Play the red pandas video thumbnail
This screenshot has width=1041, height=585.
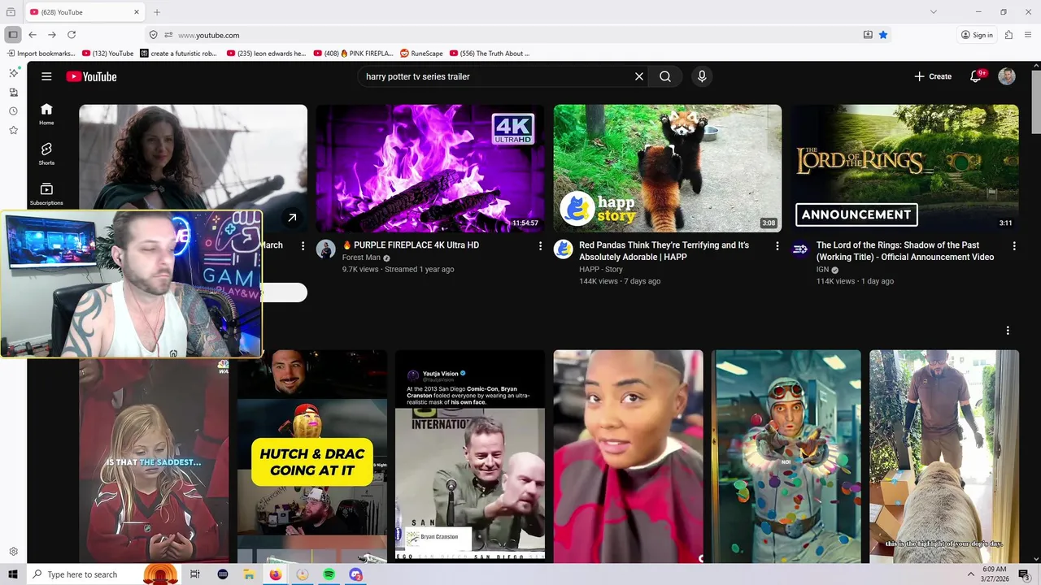point(668,168)
